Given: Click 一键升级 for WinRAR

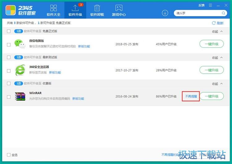Looking at the screenshot, I should [x=212, y=96].
